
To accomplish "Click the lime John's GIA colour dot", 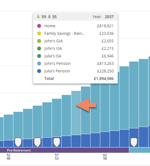I will (x=39, y=41).
